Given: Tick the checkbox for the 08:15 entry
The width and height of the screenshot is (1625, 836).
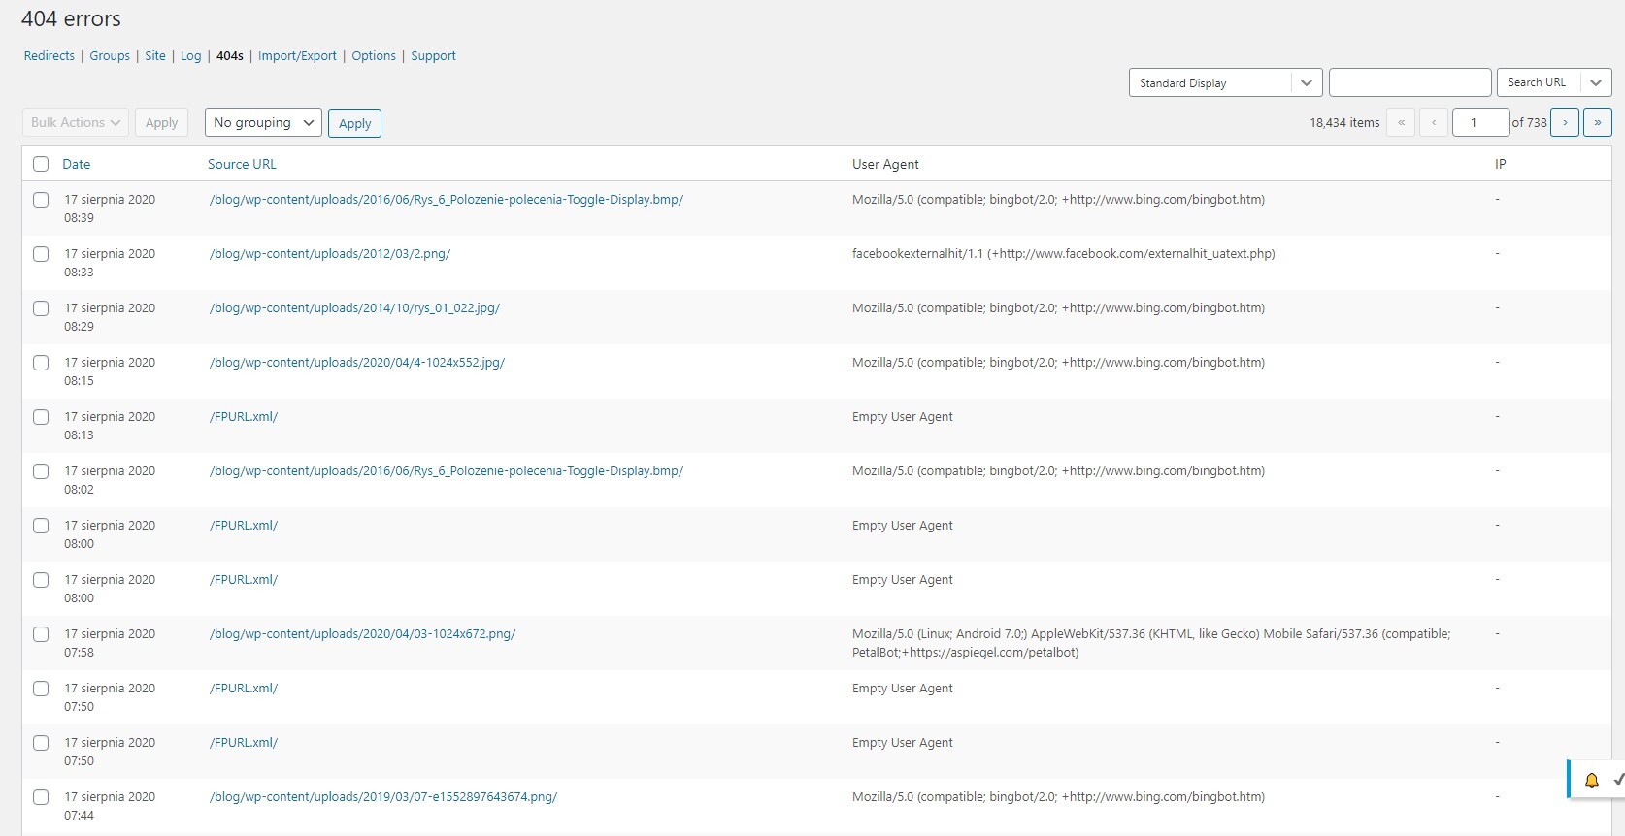Looking at the screenshot, I should click(41, 363).
